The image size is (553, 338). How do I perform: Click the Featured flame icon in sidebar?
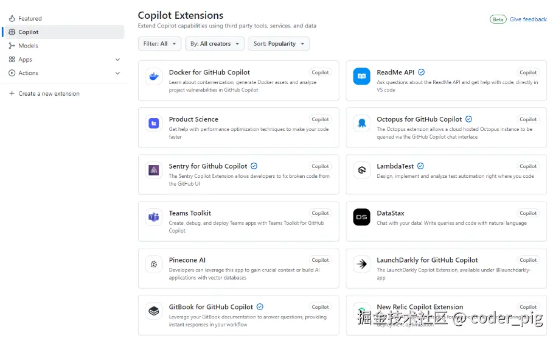[x=12, y=18]
